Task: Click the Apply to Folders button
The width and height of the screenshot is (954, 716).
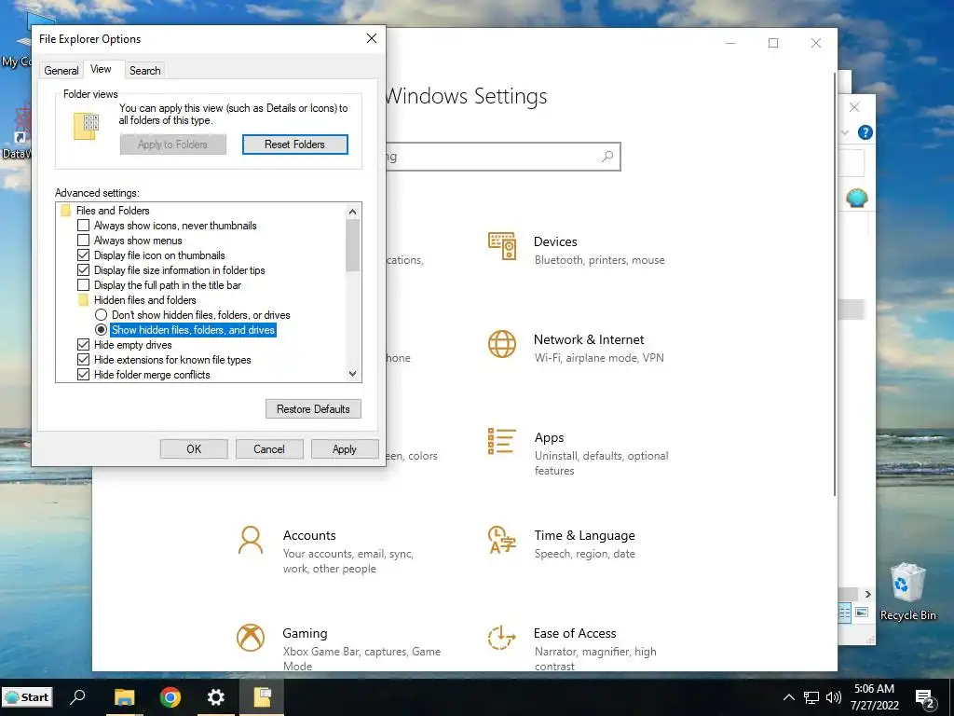Action: click(172, 145)
